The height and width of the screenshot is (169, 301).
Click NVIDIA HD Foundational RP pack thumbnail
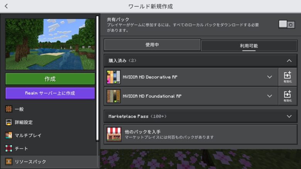click(113, 96)
